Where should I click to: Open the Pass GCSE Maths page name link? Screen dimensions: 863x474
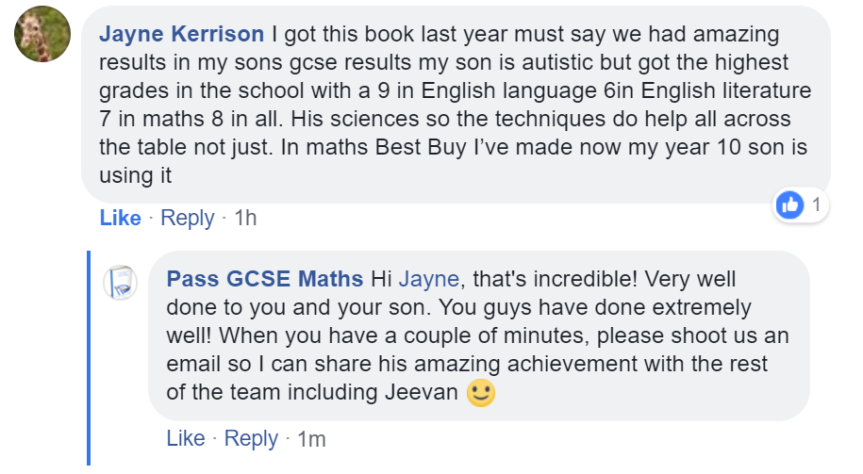pyautogui.click(x=265, y=279)
